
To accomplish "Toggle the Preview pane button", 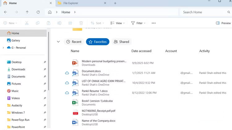I will click(223, 23).
